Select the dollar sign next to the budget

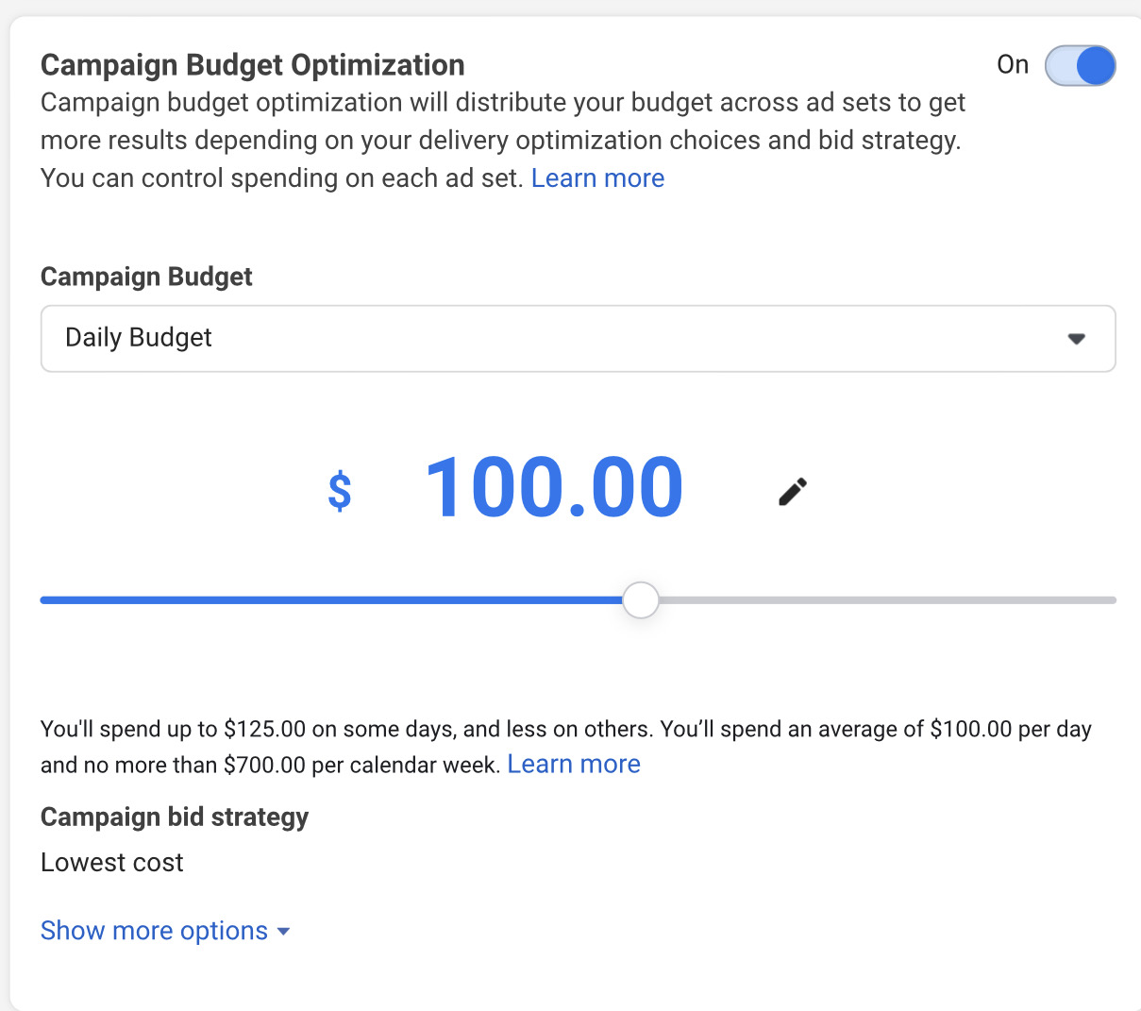pyautogui.click(x=340, y=490)
